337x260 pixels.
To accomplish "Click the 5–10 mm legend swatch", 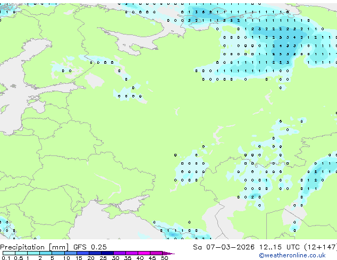I will 58,253.
